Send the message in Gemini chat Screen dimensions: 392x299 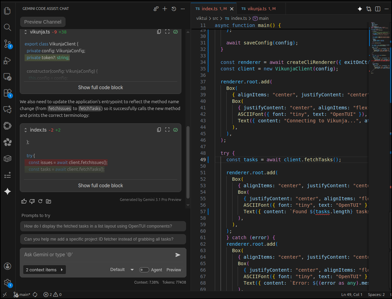(x=178, y=255)
